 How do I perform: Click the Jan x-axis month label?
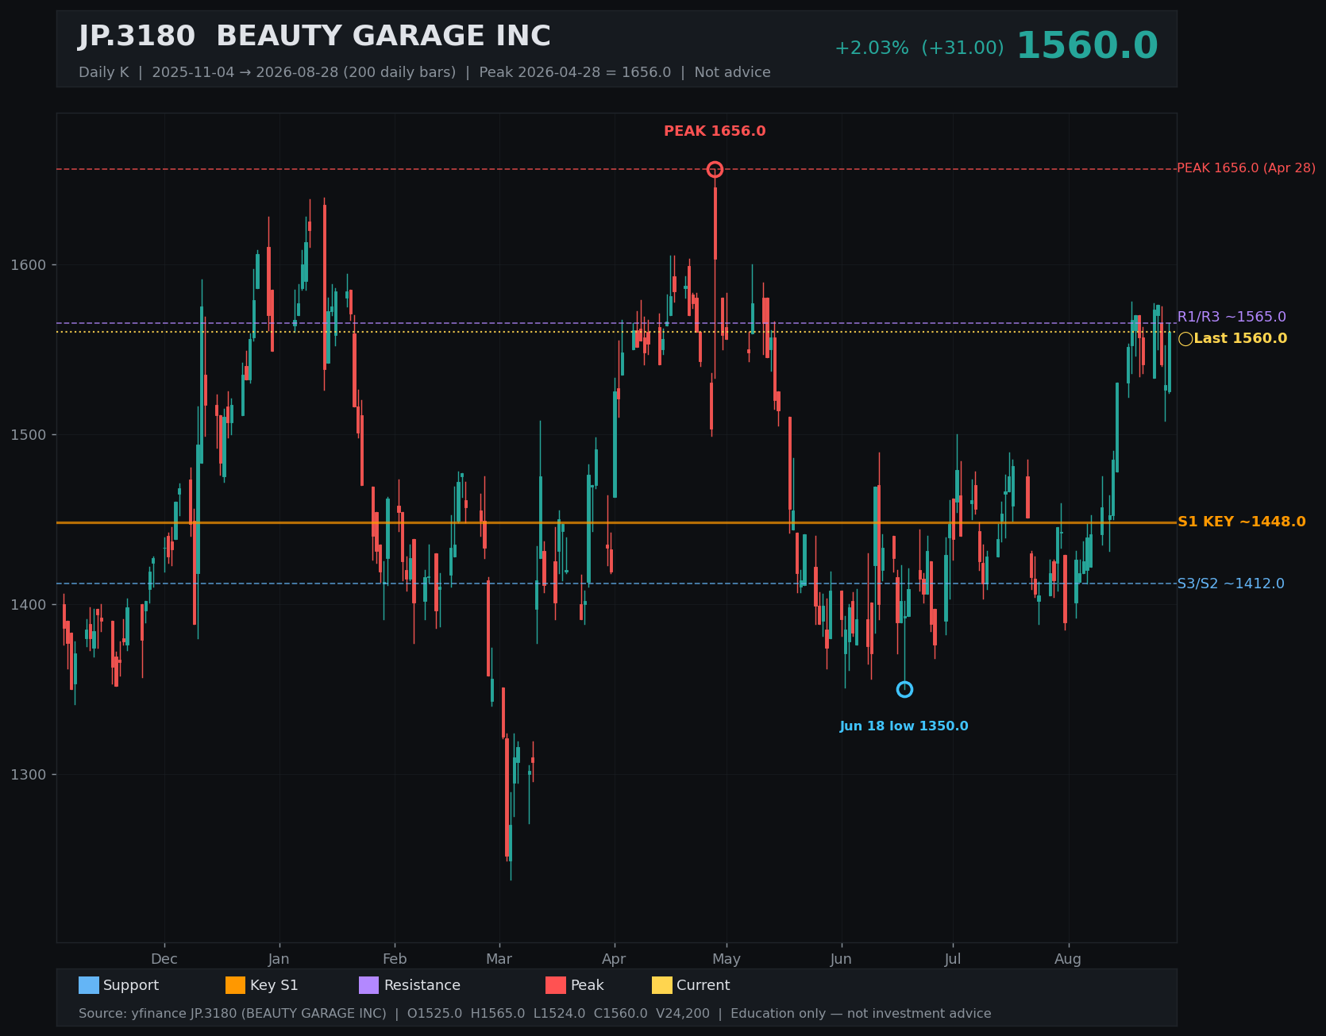coord(279,959)
